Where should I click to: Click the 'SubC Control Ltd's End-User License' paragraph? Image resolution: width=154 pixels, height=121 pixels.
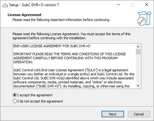(x=74, y=78)
